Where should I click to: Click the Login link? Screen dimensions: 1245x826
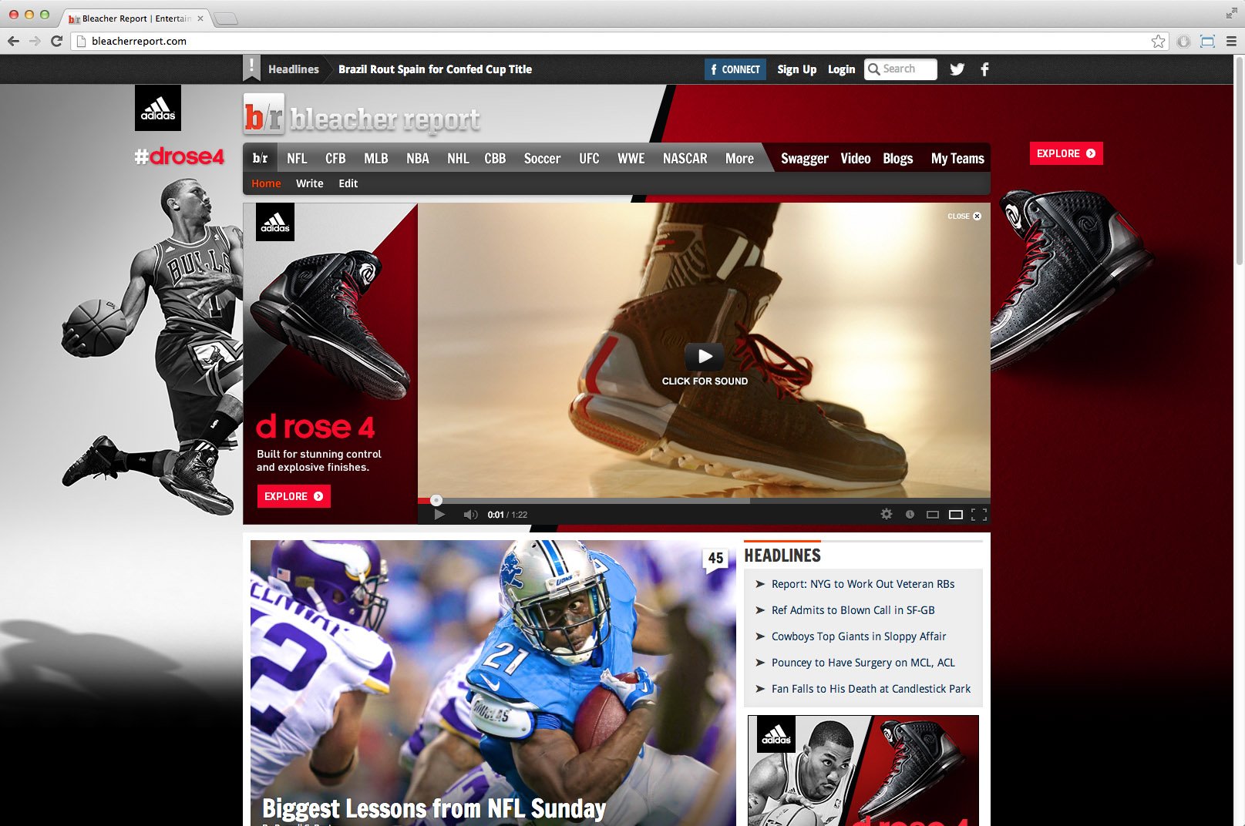coord(842,69)
